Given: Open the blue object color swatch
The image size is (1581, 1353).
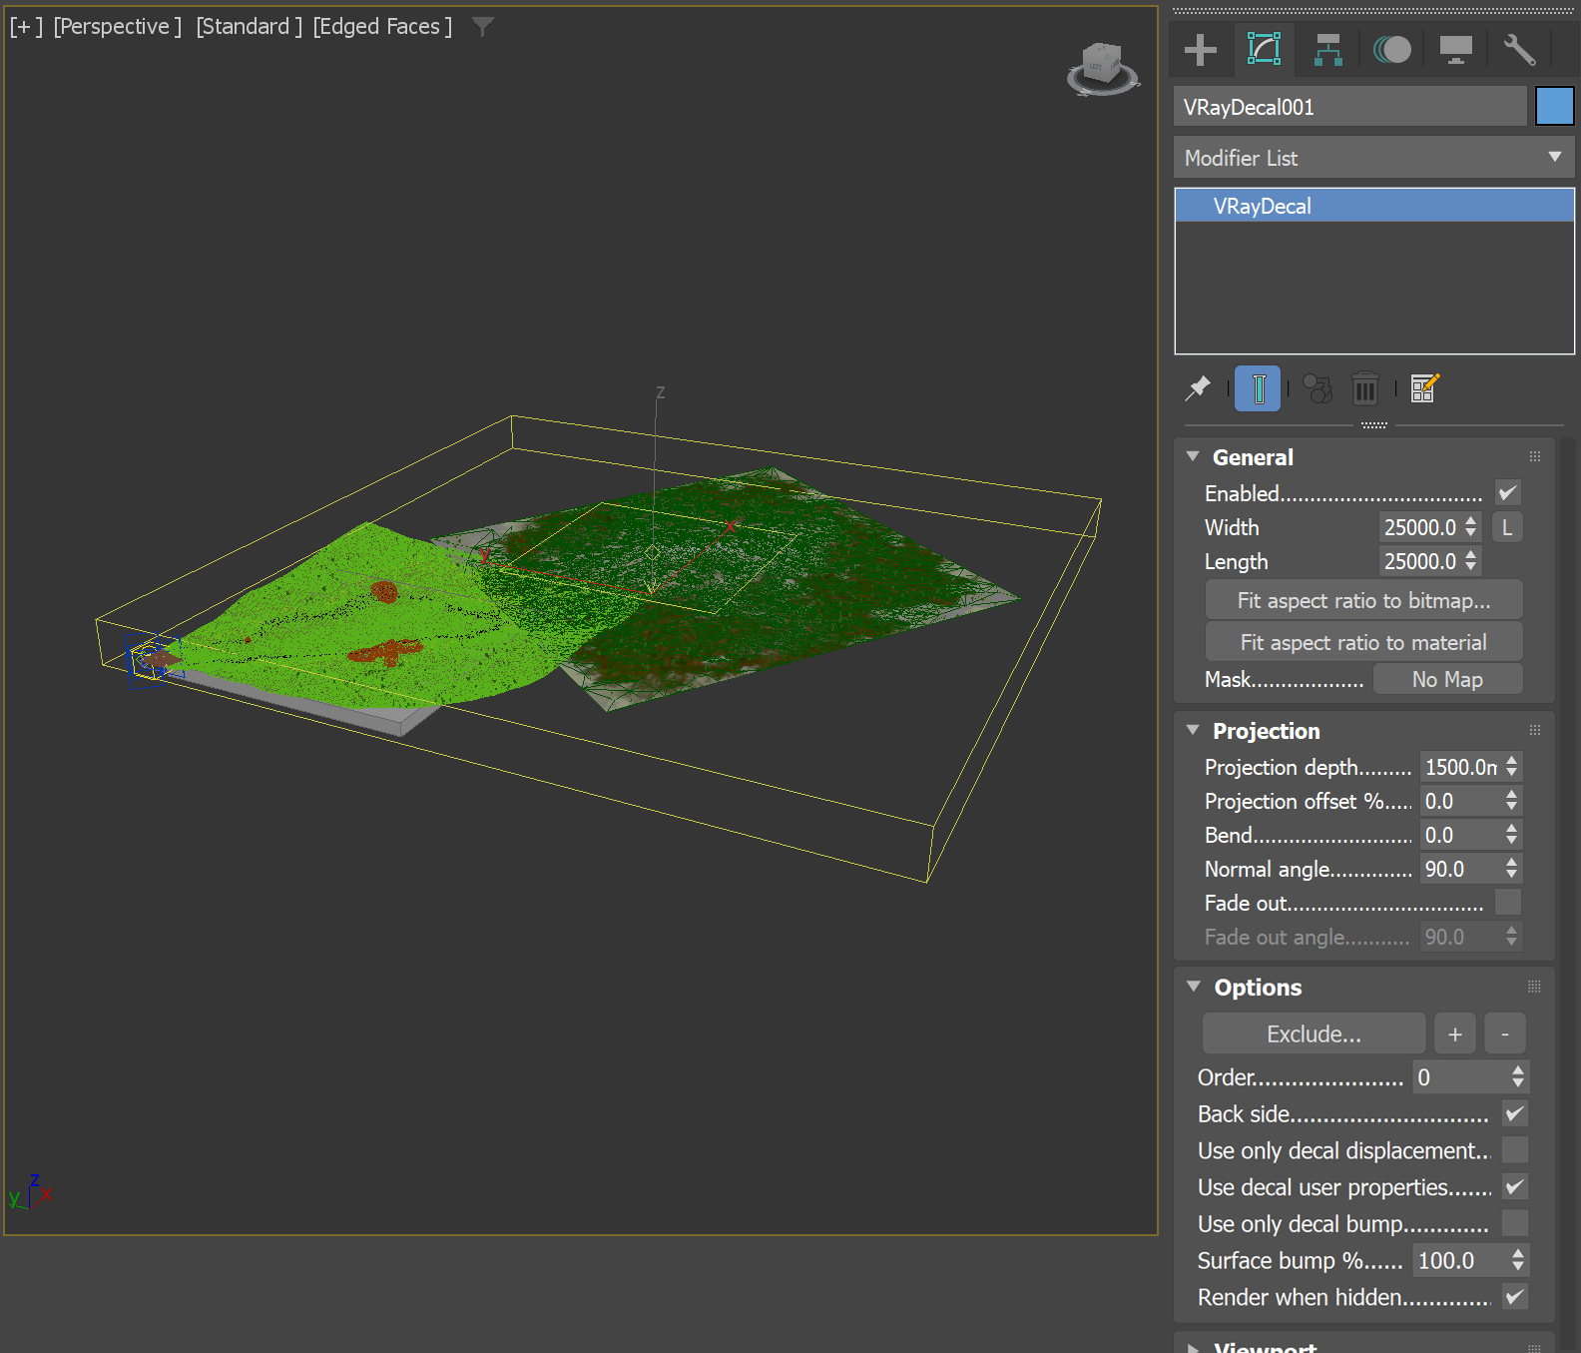Looking at the screenshot, I should tap(1554, 106).
